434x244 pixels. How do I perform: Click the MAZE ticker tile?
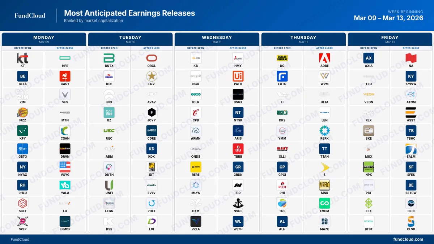click(324, 223)
